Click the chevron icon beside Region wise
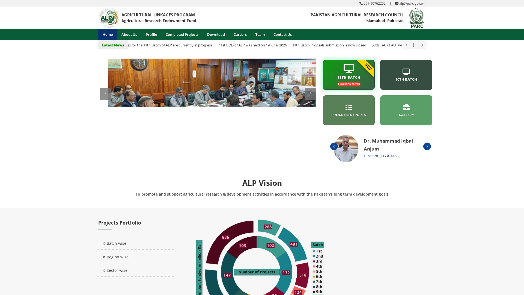Image resolution: width=524 pixels, height=295 pixels. coord(104,257)
